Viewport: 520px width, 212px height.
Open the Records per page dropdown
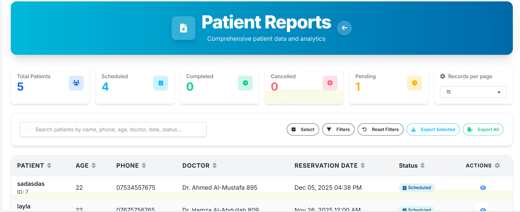[x=473, y=92]
